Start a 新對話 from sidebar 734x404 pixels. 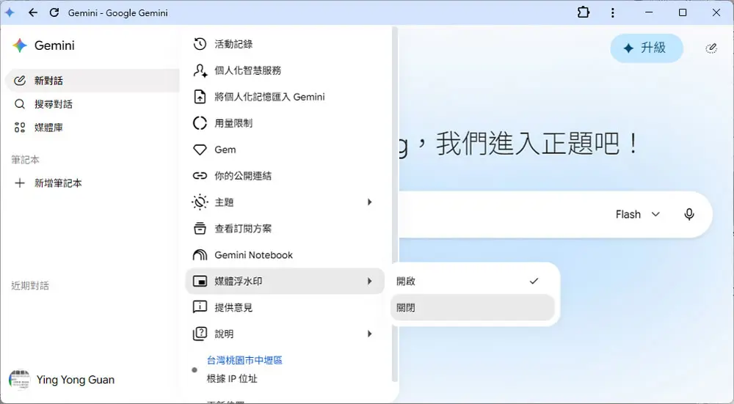pyautogui.click(x=92, y=81)
